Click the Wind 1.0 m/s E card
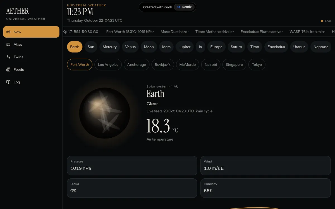The height and width of the screenshot is (209, 335). coord(265,166)
